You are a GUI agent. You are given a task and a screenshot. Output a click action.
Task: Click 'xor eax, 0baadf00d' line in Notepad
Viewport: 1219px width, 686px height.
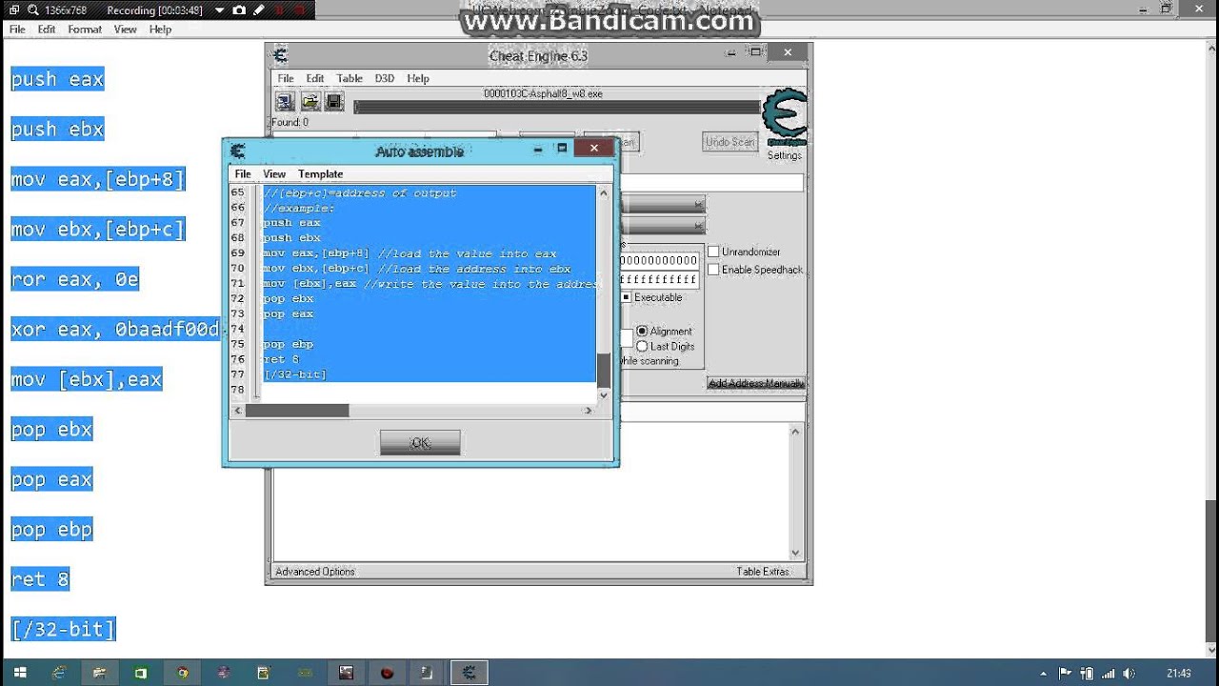click(115, 330)
